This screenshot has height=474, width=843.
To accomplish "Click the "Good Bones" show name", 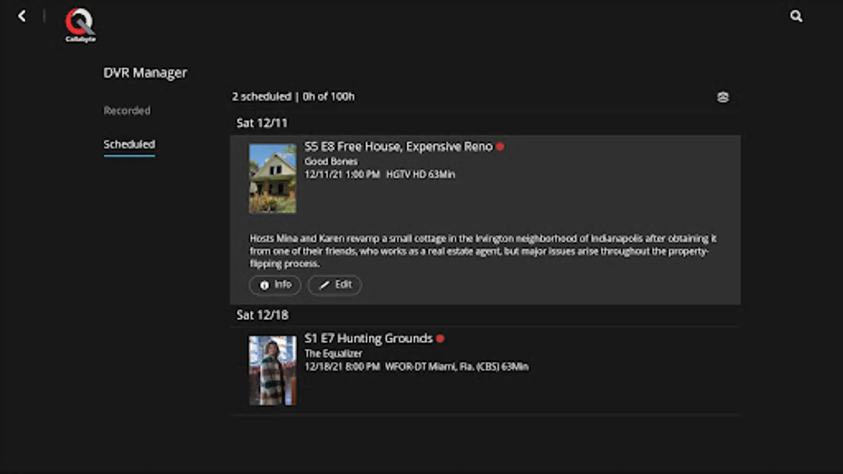I will pyautogui.click(x=331, y=162).
